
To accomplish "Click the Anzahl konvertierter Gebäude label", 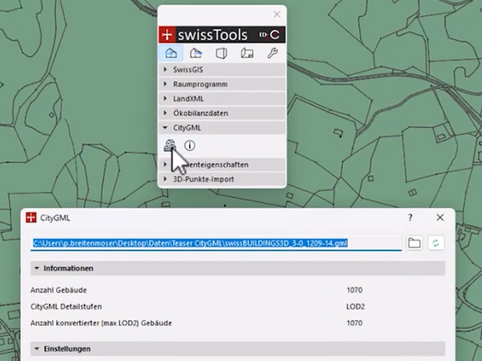I will [101, 324].
